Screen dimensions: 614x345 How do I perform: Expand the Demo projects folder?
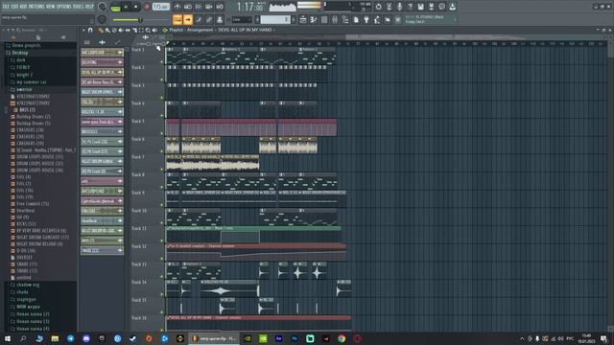click(26, 45)
